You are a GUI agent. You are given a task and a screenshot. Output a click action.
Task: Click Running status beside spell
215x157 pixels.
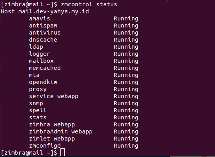(126, 111)
